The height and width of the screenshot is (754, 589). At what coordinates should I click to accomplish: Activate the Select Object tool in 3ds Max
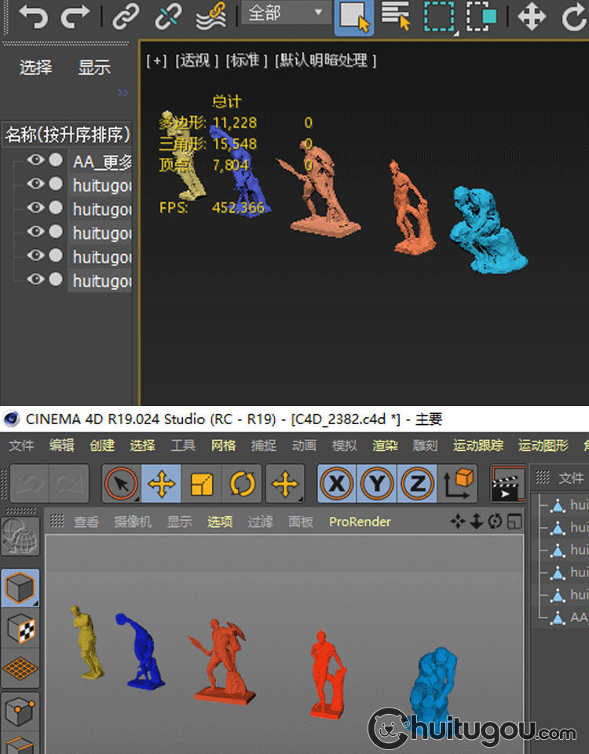354,17
